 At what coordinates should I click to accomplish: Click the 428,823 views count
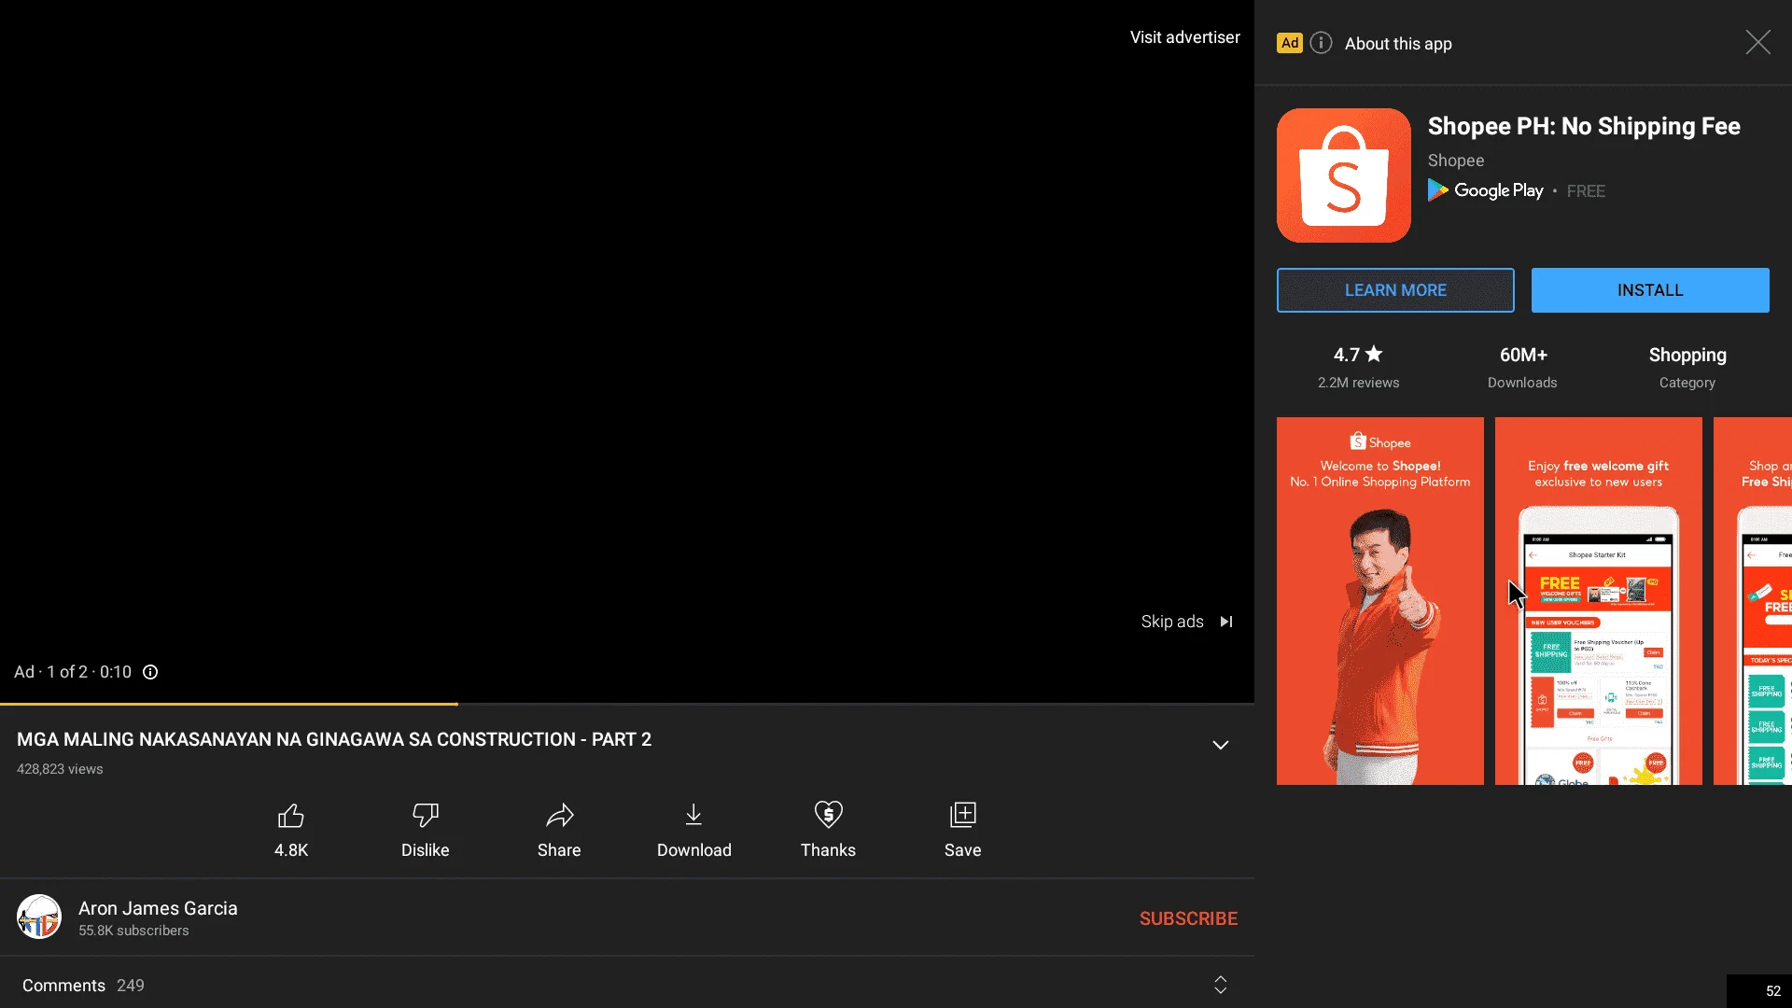point(60,769)
